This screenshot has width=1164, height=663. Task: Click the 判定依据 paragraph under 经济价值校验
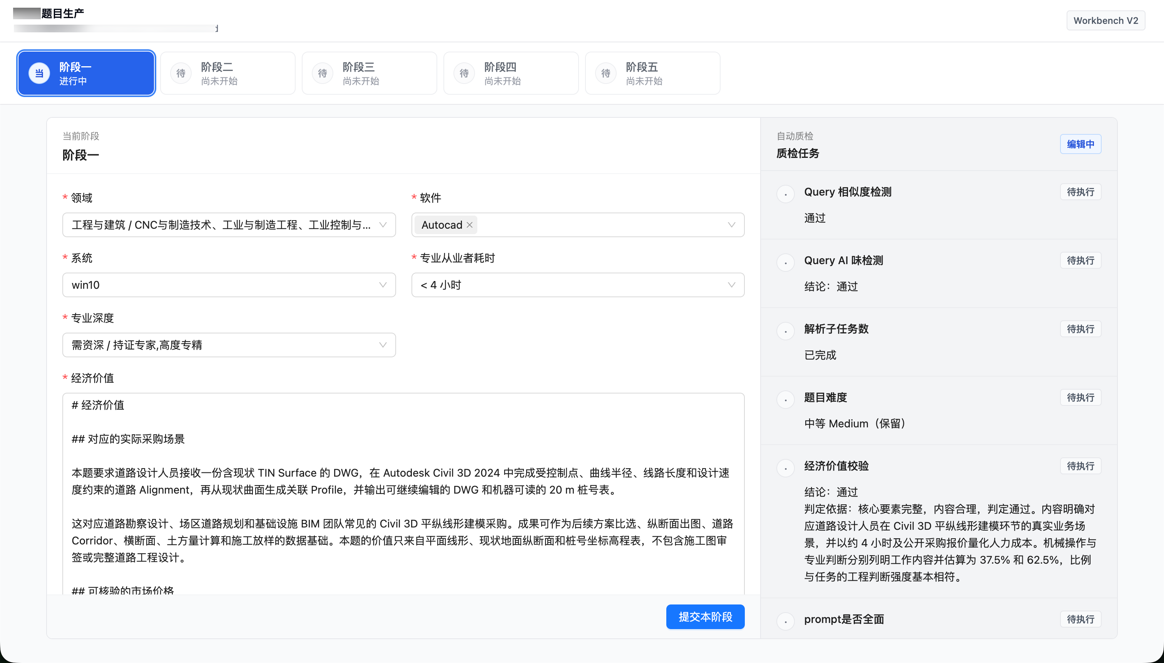point(950,543)
